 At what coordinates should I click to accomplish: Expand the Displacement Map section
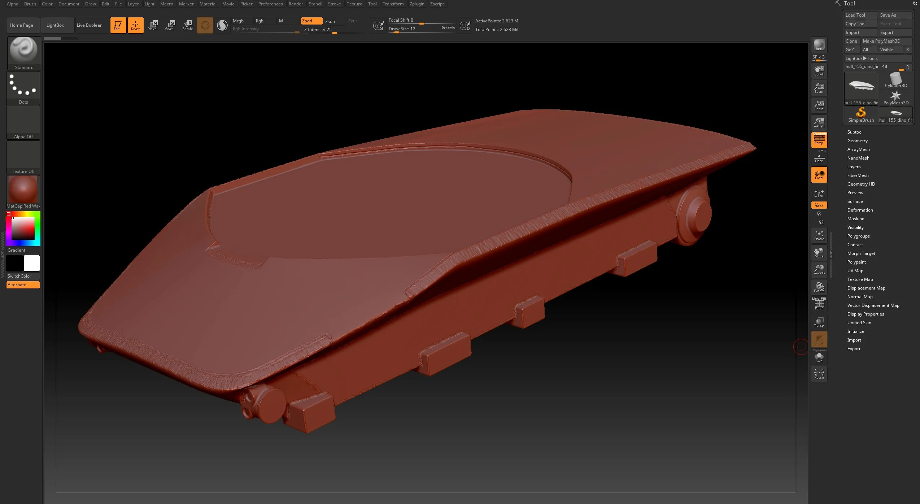point(866,288)
